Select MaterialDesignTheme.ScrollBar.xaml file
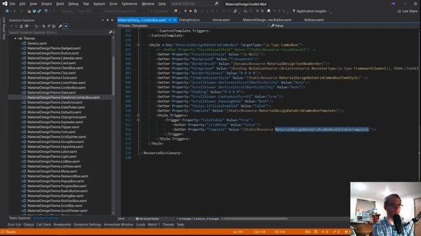 point(55,206)
